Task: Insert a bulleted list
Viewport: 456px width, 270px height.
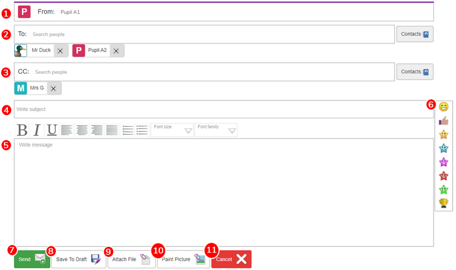Action: pyautogui.click(x=142, y=130)
